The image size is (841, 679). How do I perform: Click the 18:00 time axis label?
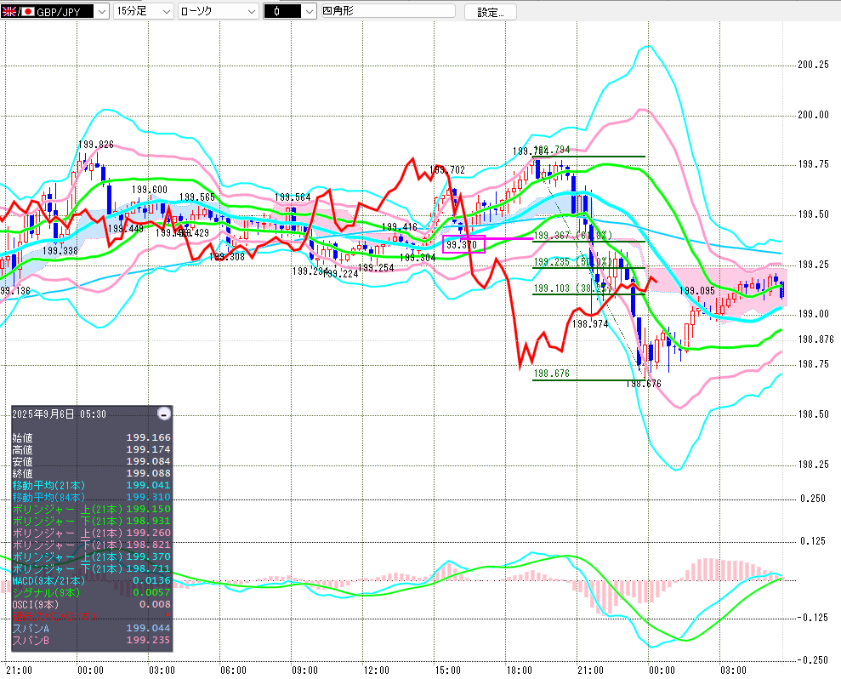tap(520, 670)
